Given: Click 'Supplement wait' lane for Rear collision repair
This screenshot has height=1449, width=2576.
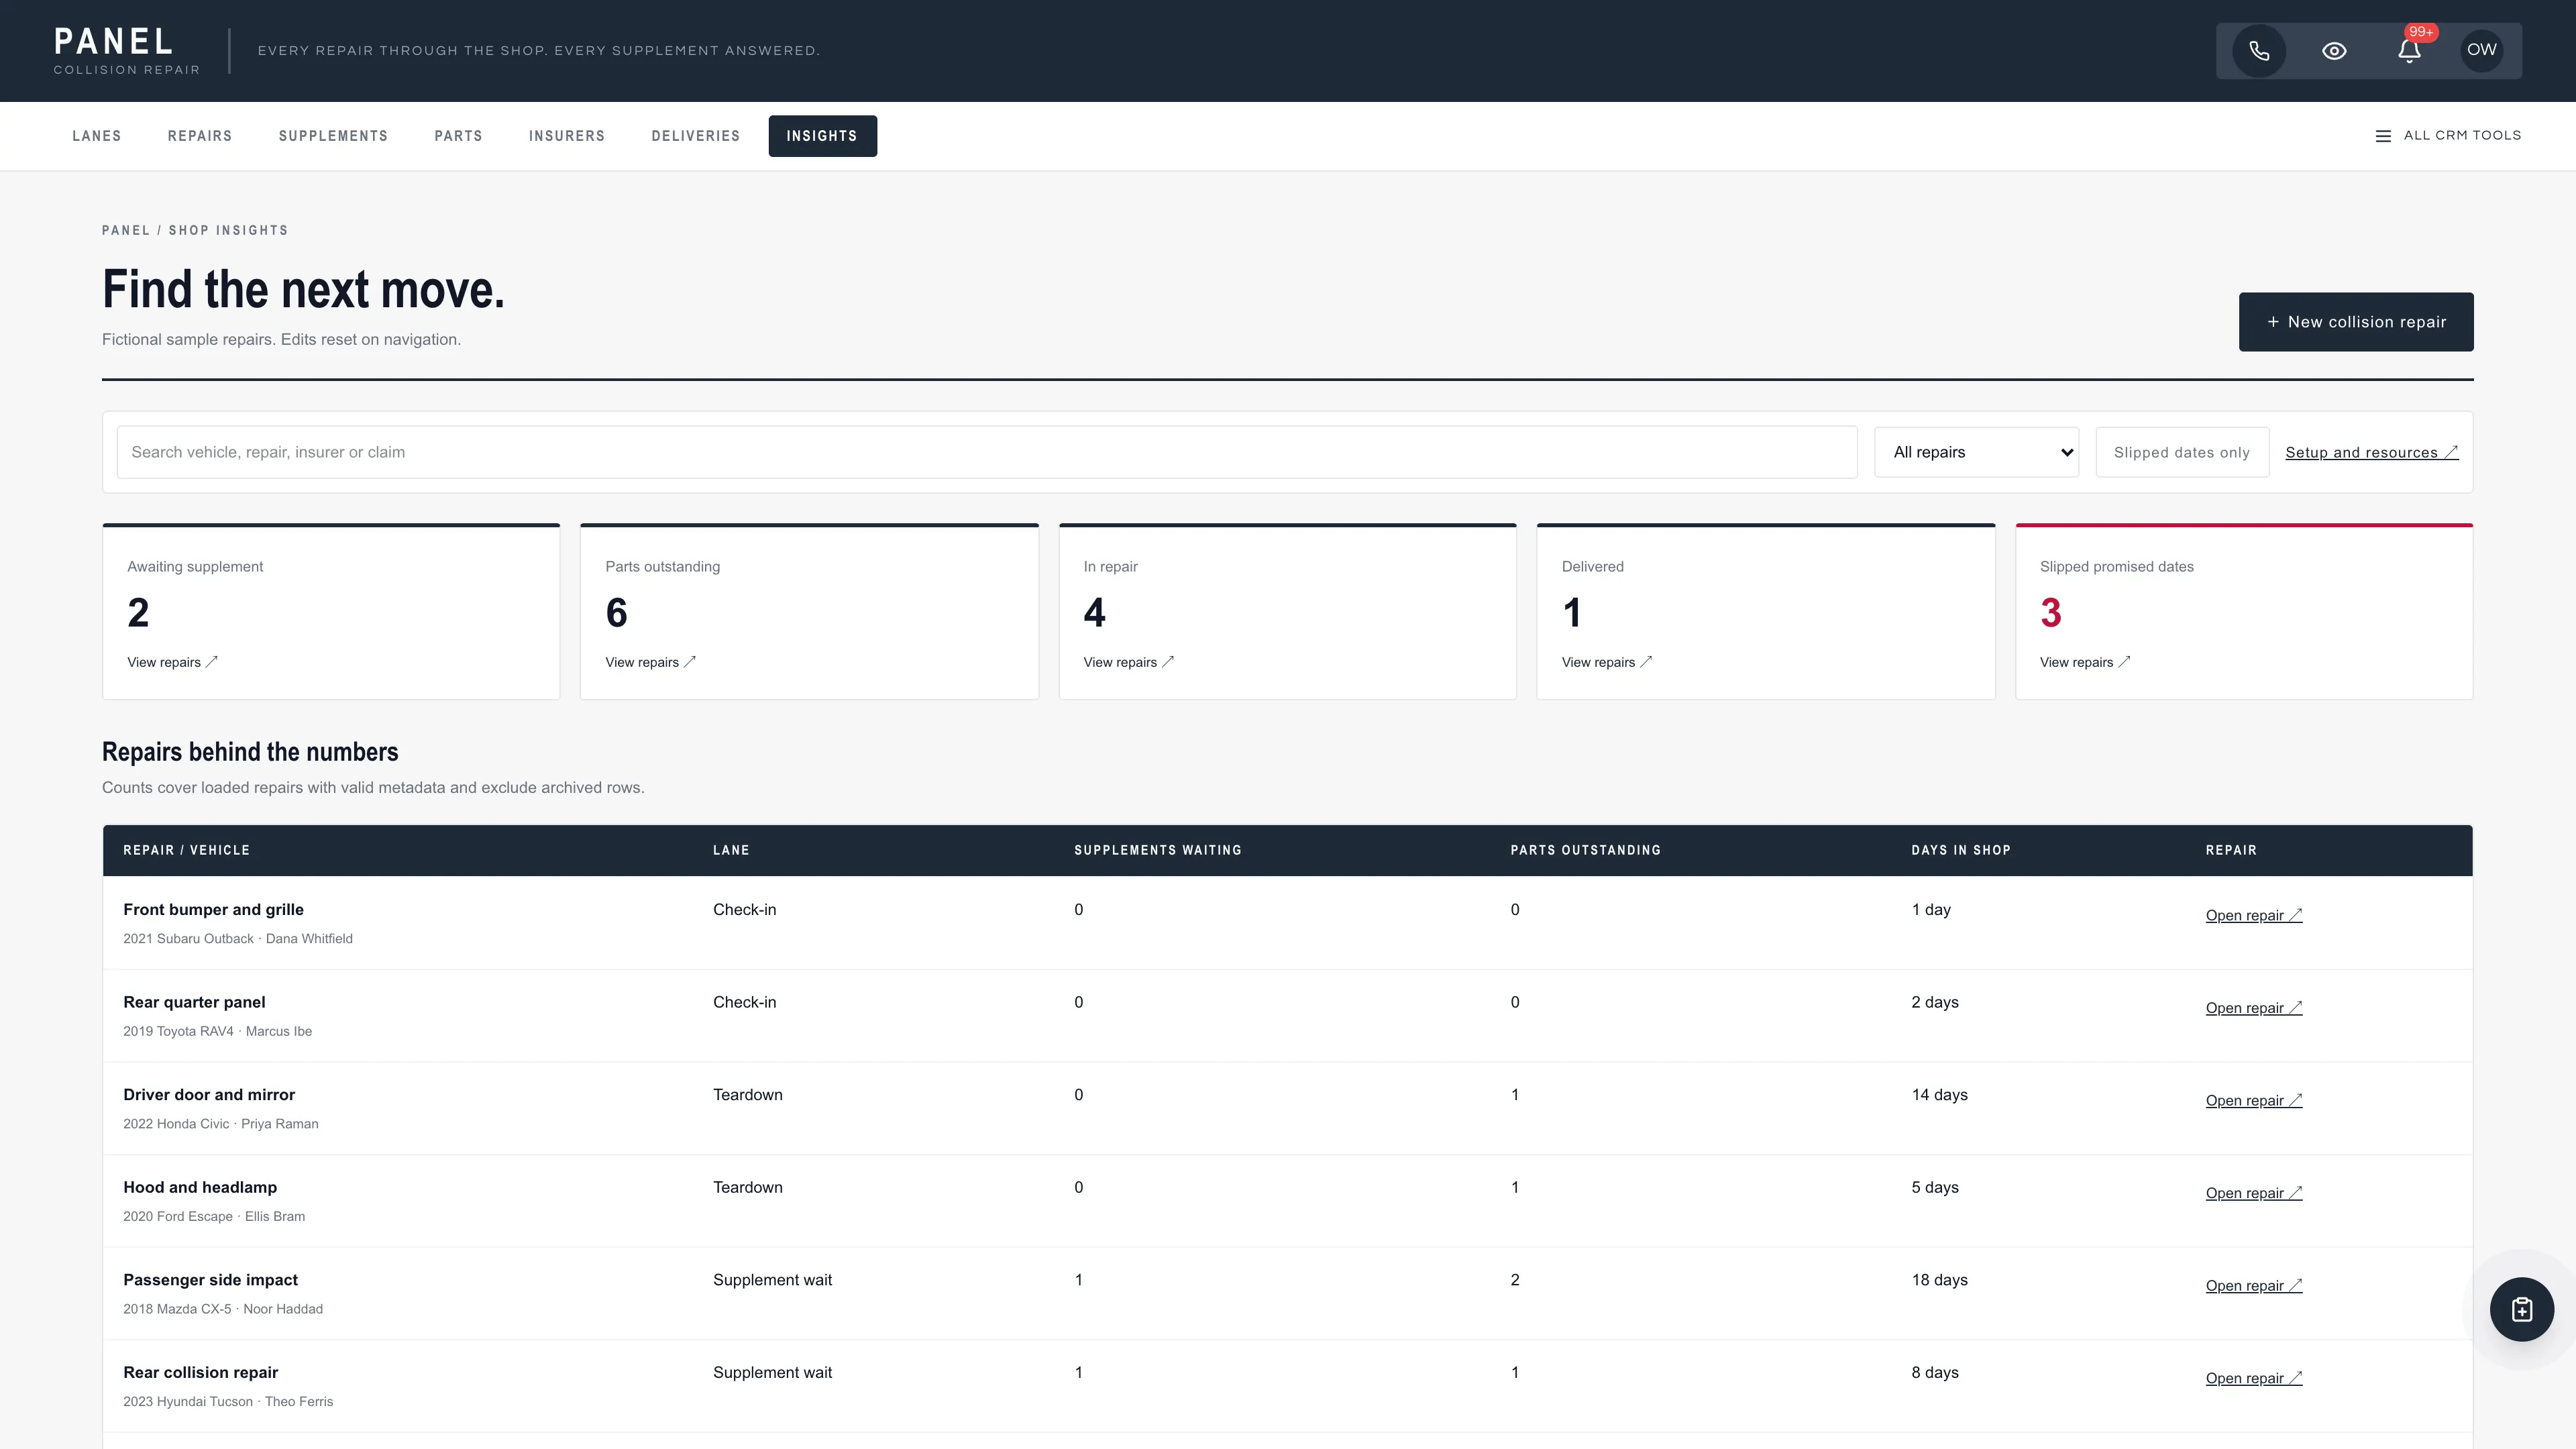Looking at the screenshot, I should coord(772,1372).
